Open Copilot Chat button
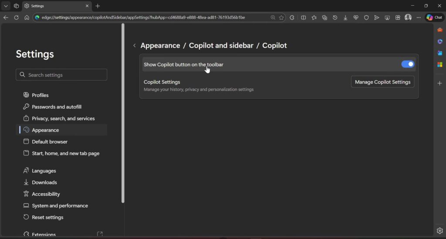Screen dimensions: 446x239 click(x=435, y=17)
